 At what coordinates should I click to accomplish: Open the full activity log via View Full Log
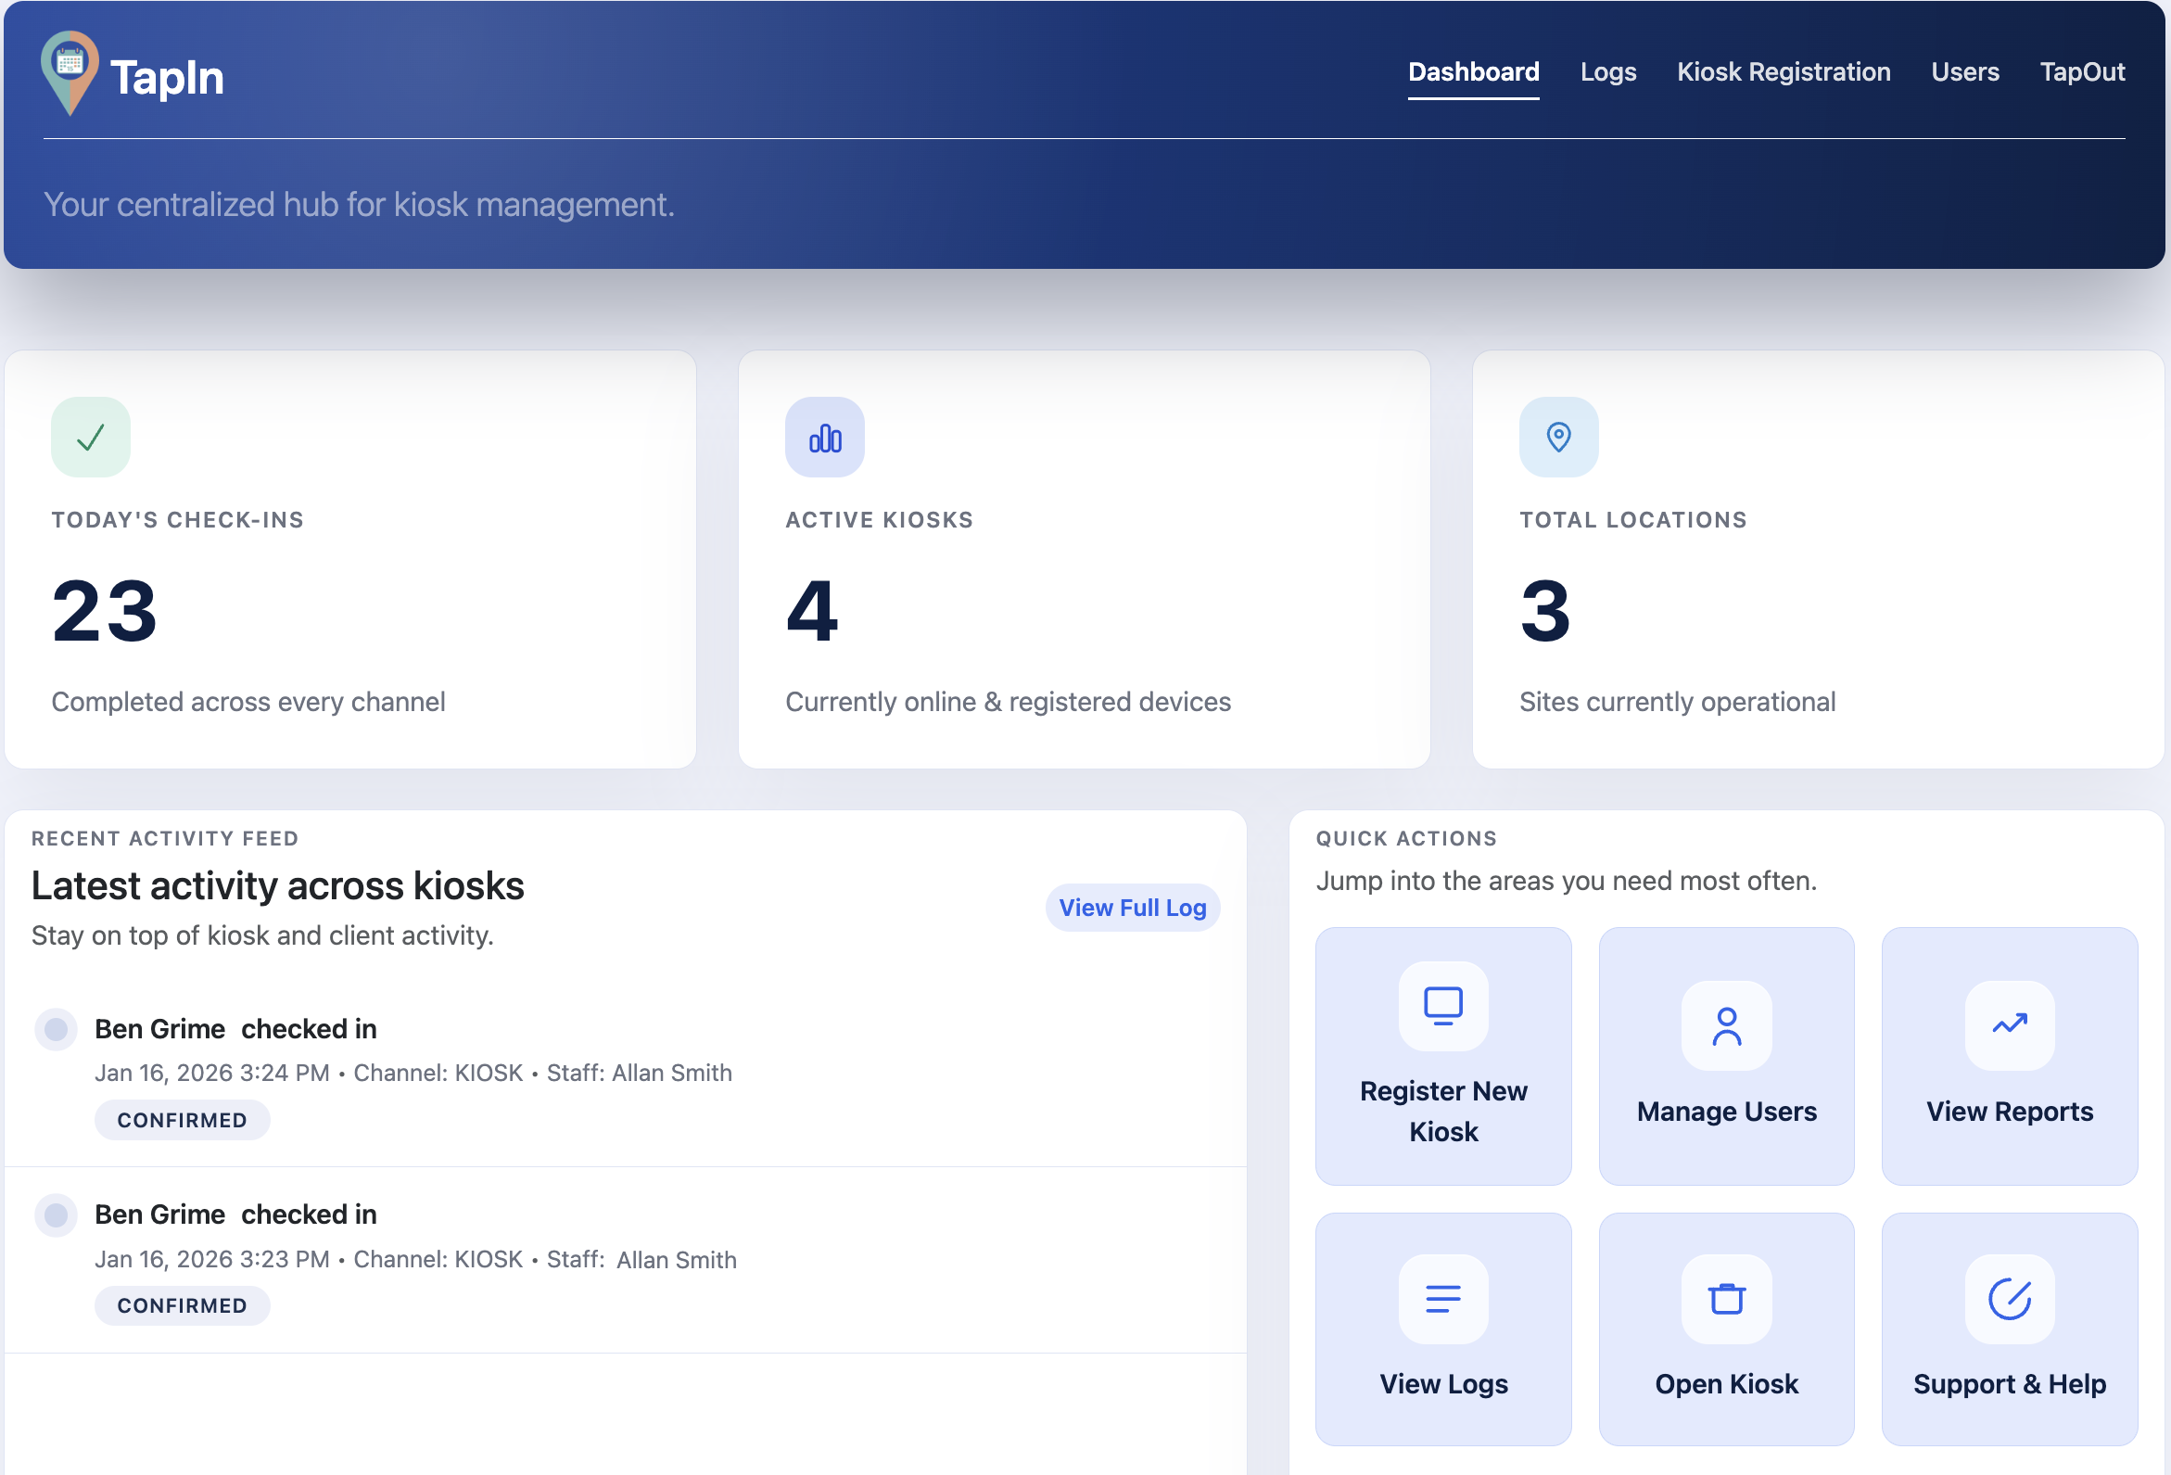(1132, 906)
